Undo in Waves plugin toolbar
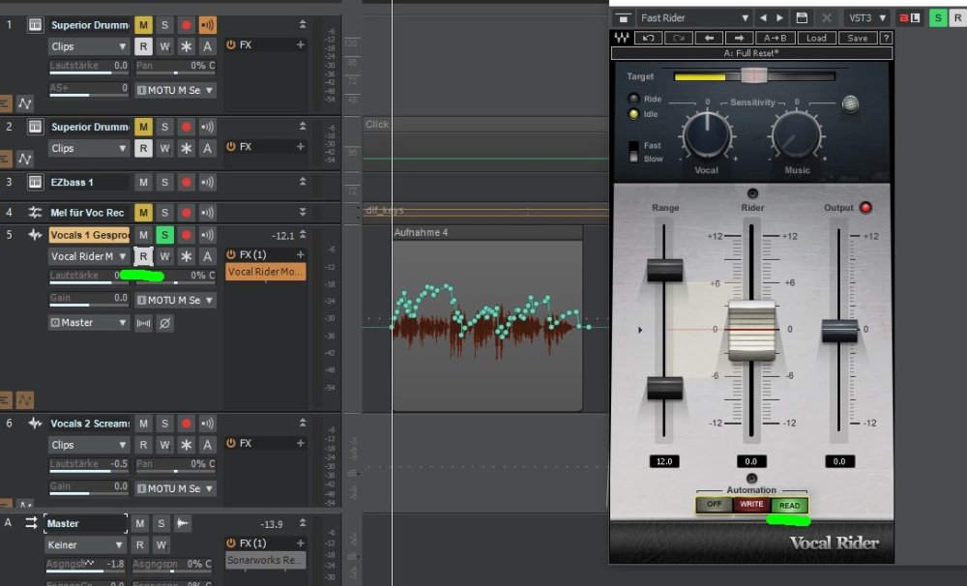 pyautogui.click(x=648, y=39)
